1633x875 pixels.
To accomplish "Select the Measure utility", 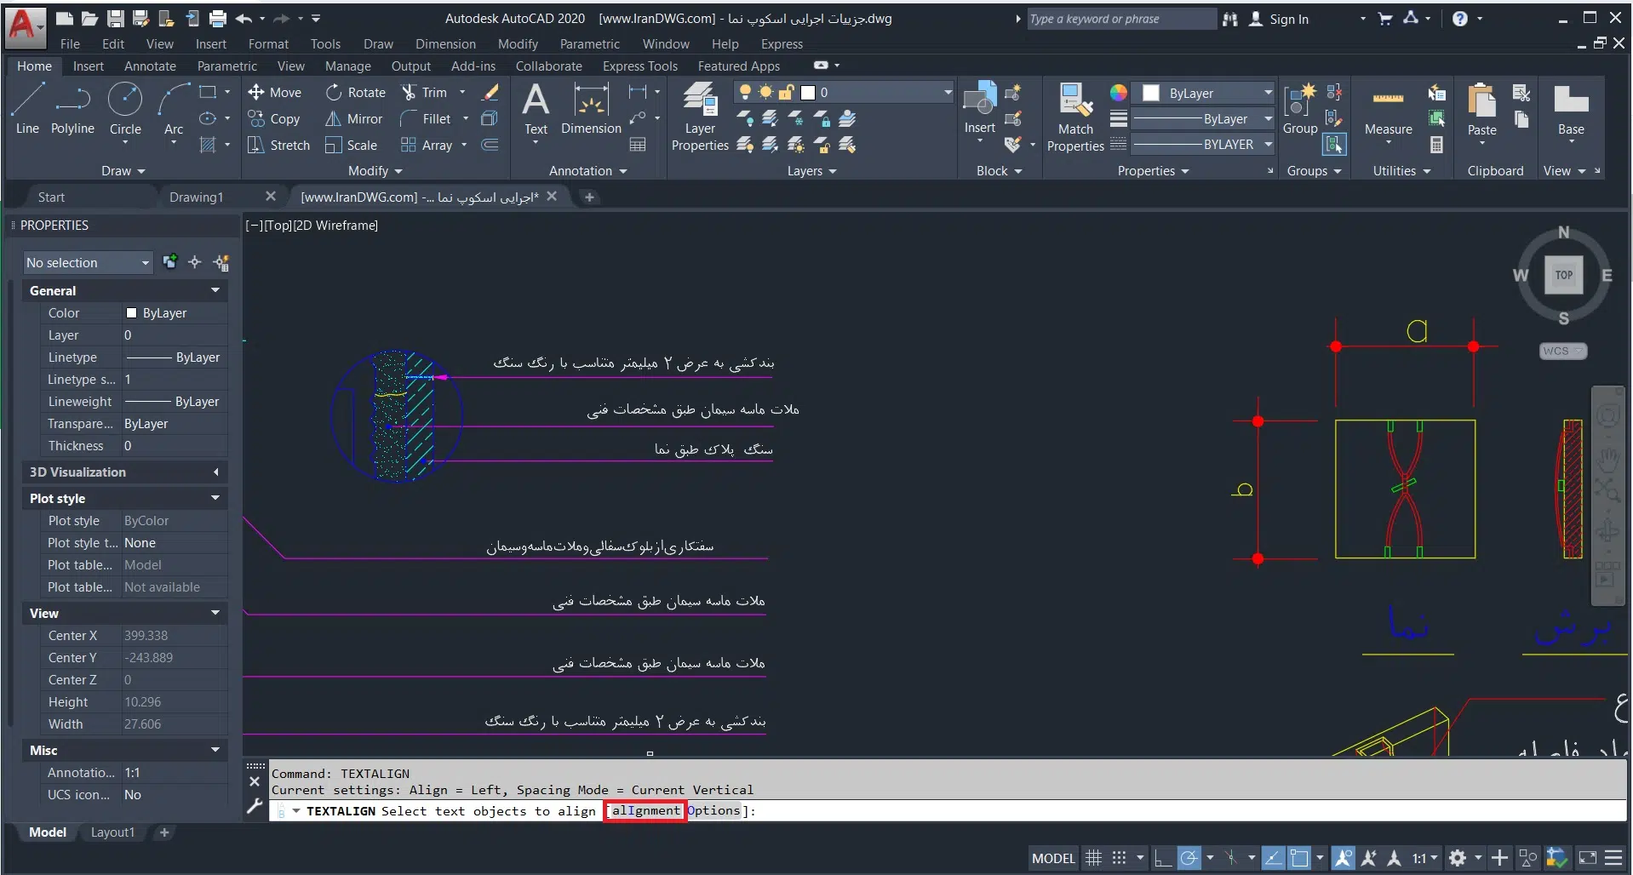I will 1388,111.
